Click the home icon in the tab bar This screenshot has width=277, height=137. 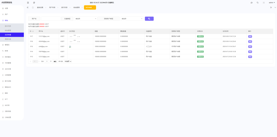coord(33,8)
